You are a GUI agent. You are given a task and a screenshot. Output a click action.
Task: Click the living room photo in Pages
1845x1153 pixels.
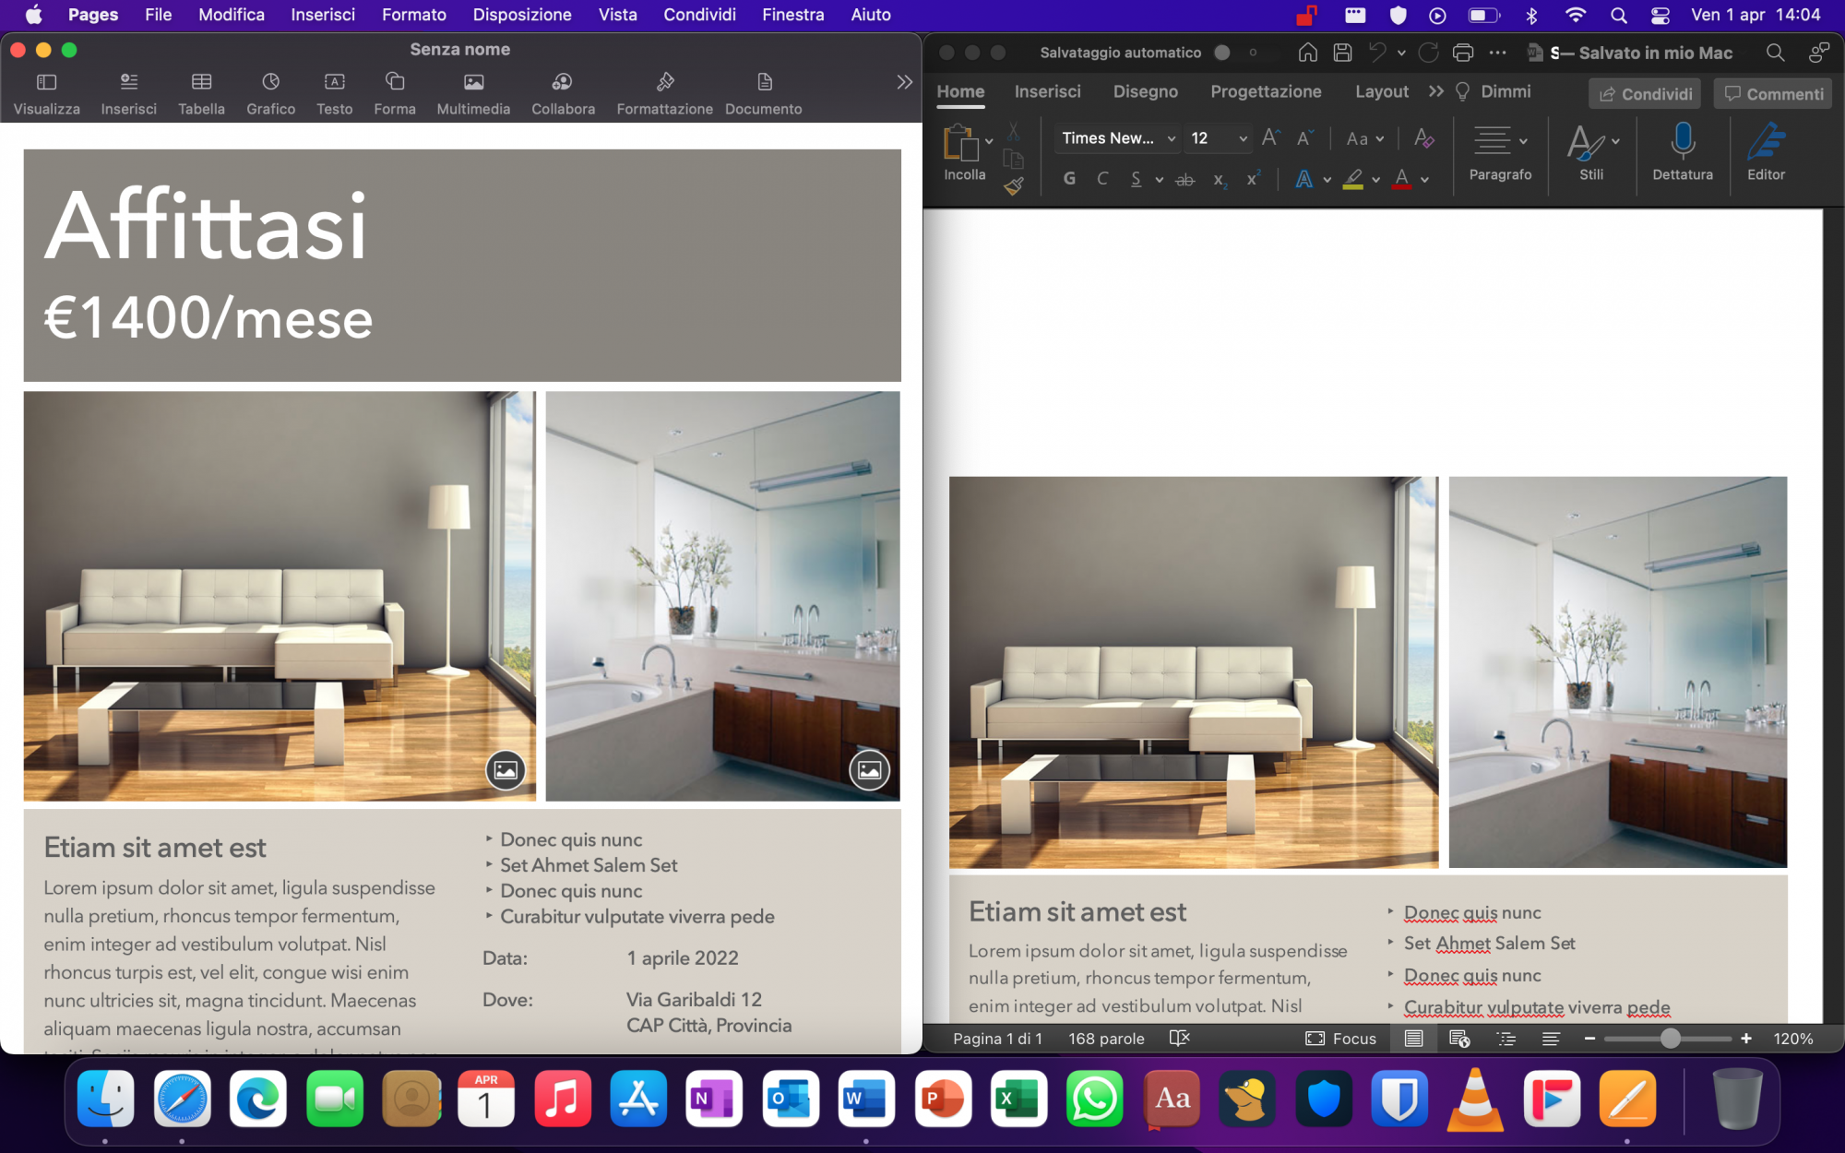tap(279, 596)
